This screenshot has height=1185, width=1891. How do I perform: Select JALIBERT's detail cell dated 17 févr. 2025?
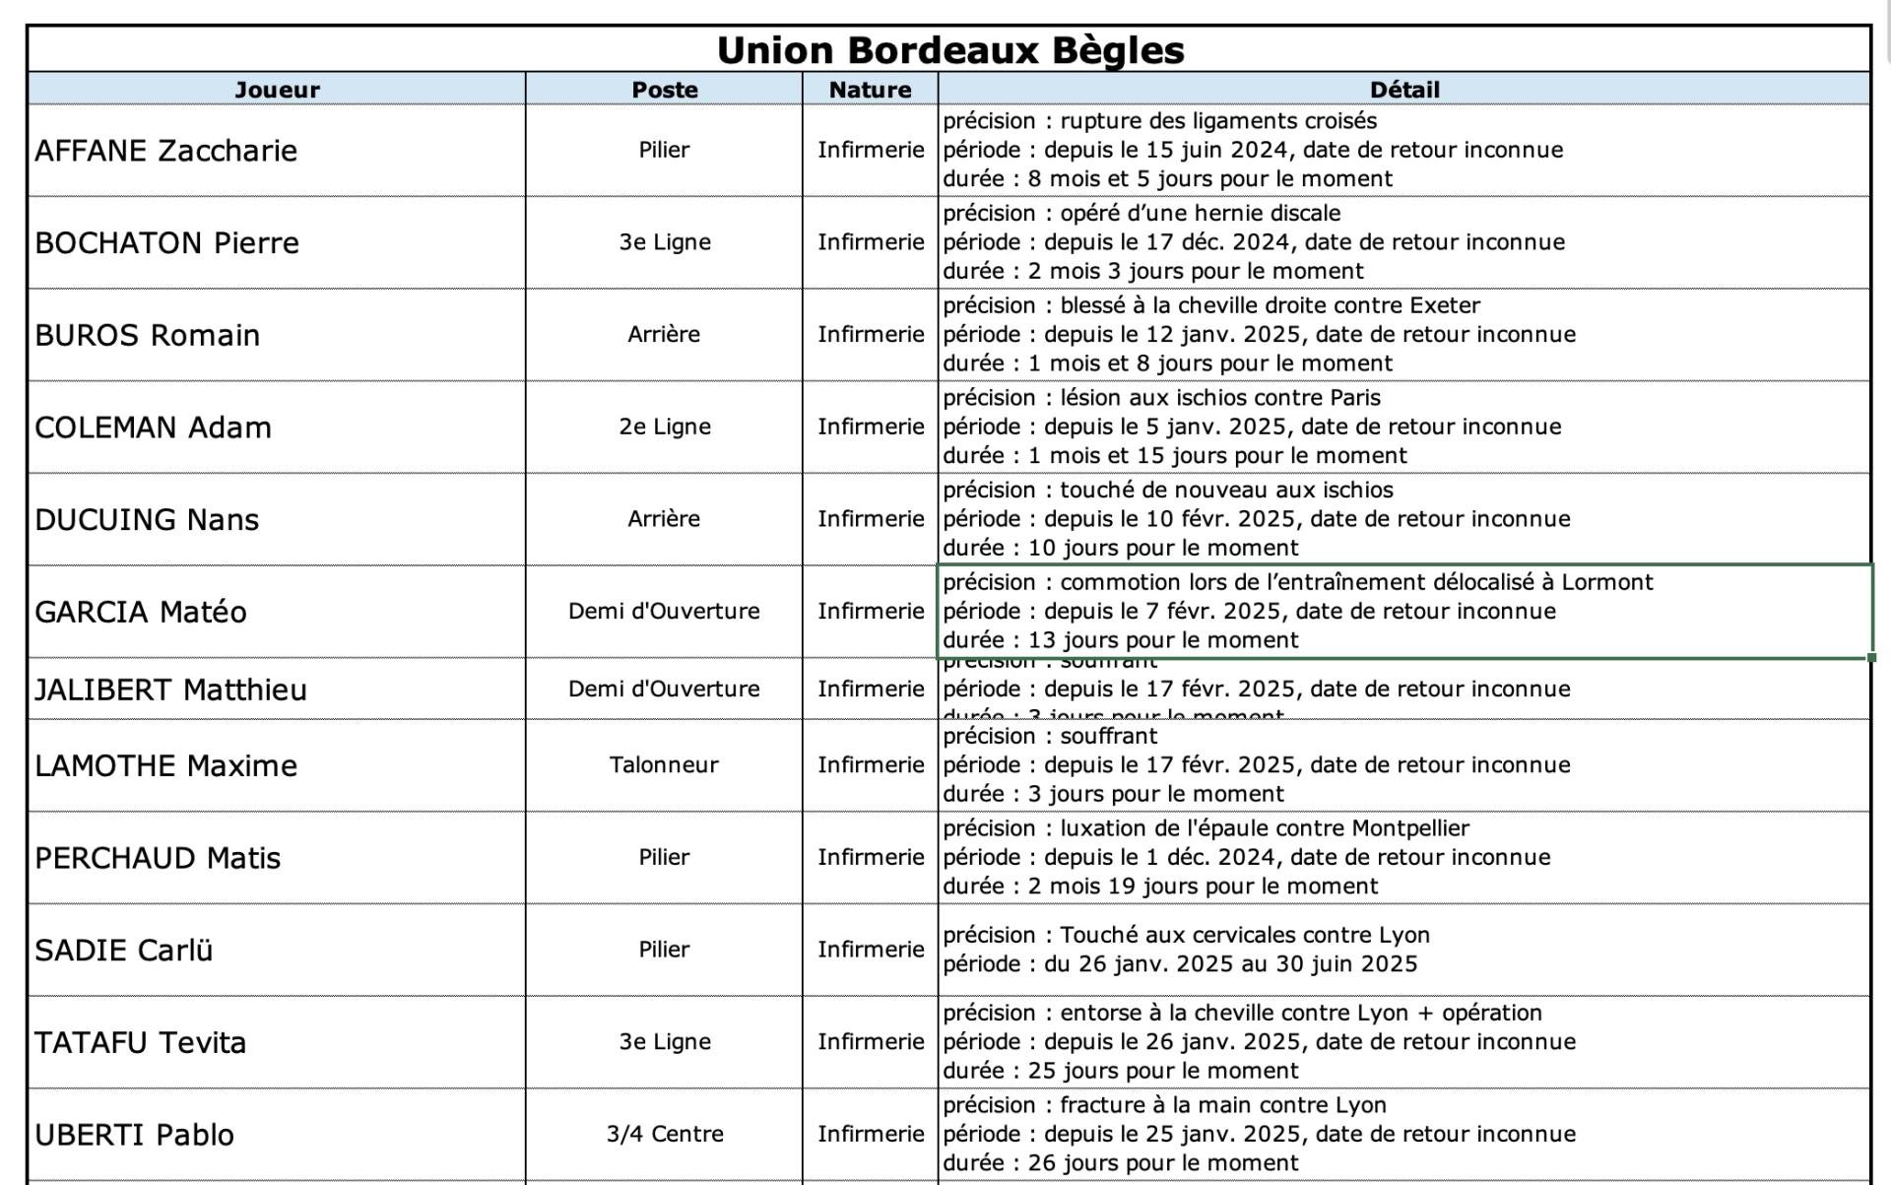(x=1404, y=689)
